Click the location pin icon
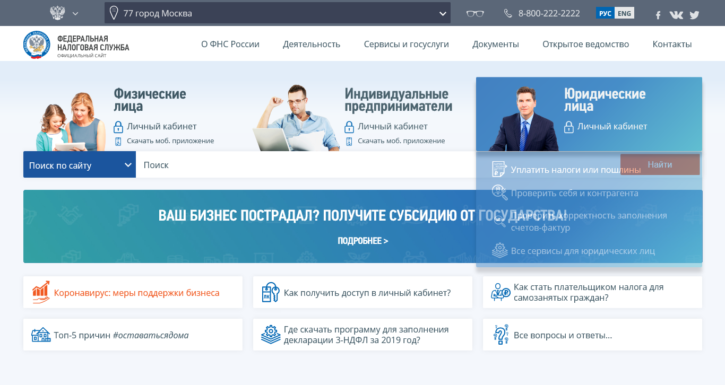Image resolution: width=725 pixels, height=385 pixels. coord(113,13)
